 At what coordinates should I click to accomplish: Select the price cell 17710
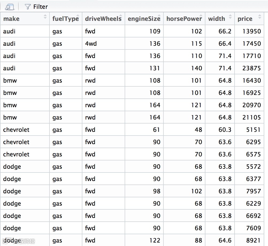(x=249, y=56)
